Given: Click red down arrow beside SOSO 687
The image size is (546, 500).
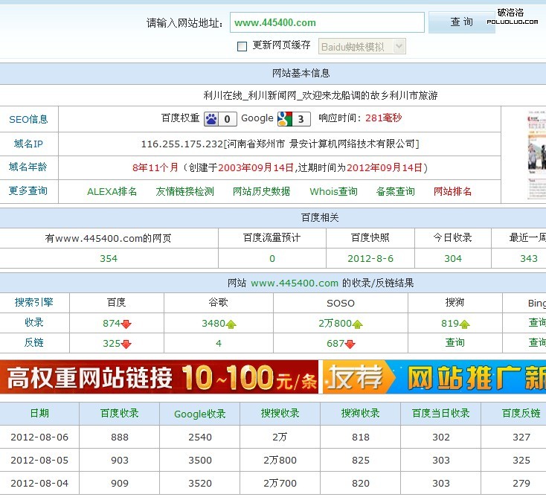Looking at the screenshot, I should (350, 344).
